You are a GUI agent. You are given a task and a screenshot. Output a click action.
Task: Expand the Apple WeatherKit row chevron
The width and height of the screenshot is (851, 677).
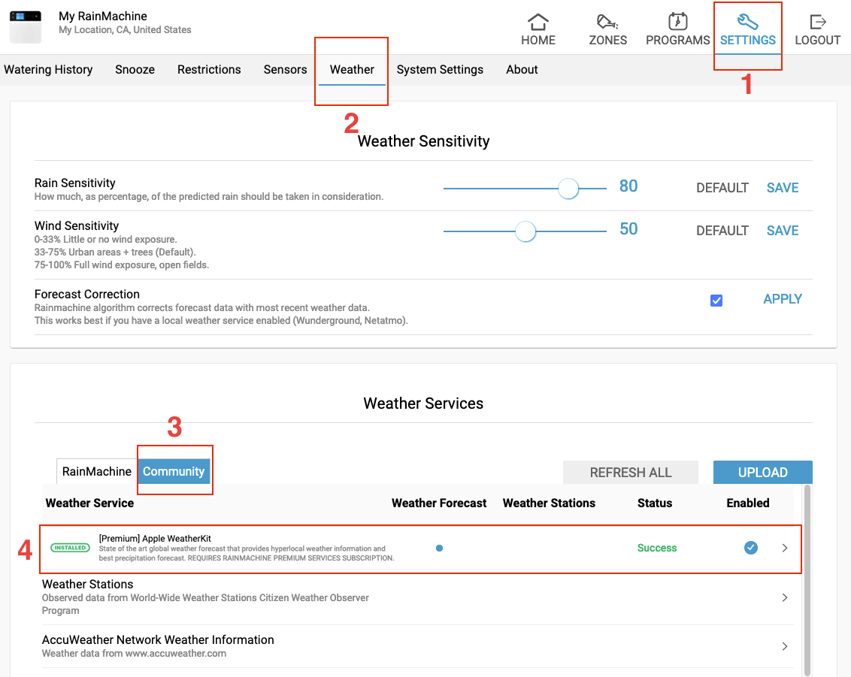pos(785,548)
